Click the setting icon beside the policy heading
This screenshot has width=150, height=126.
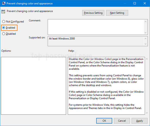(x=3, y=11)
